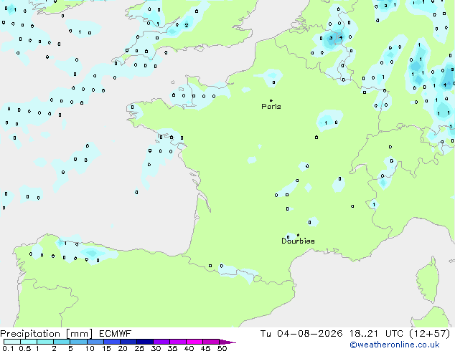Screen dimensions: 455x351
Task: Select the '18..21 UTC' time range text
Action: tap(376, 334)
